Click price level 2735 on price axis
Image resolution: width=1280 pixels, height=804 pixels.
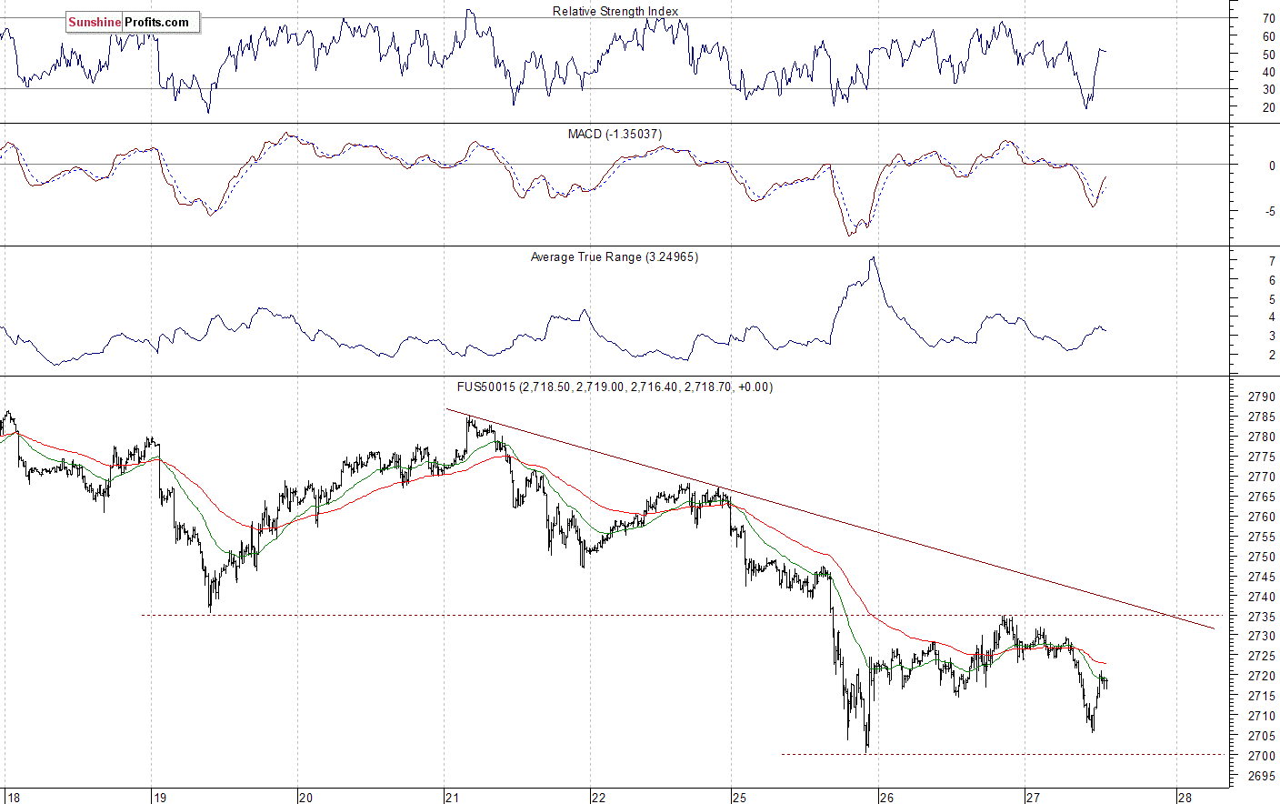pyautogui.click(x=1261, y=617)
